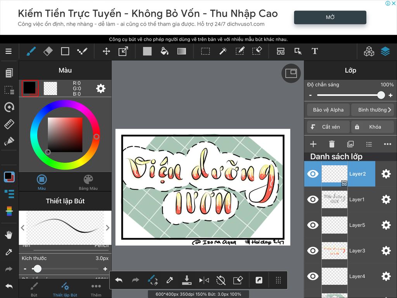397x298 pixels.
Task: Open Layer3 settings gear
Action: point(386,251)
